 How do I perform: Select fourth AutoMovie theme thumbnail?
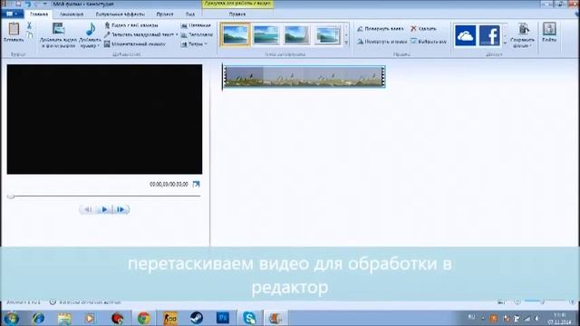click(x=327, y=34)
